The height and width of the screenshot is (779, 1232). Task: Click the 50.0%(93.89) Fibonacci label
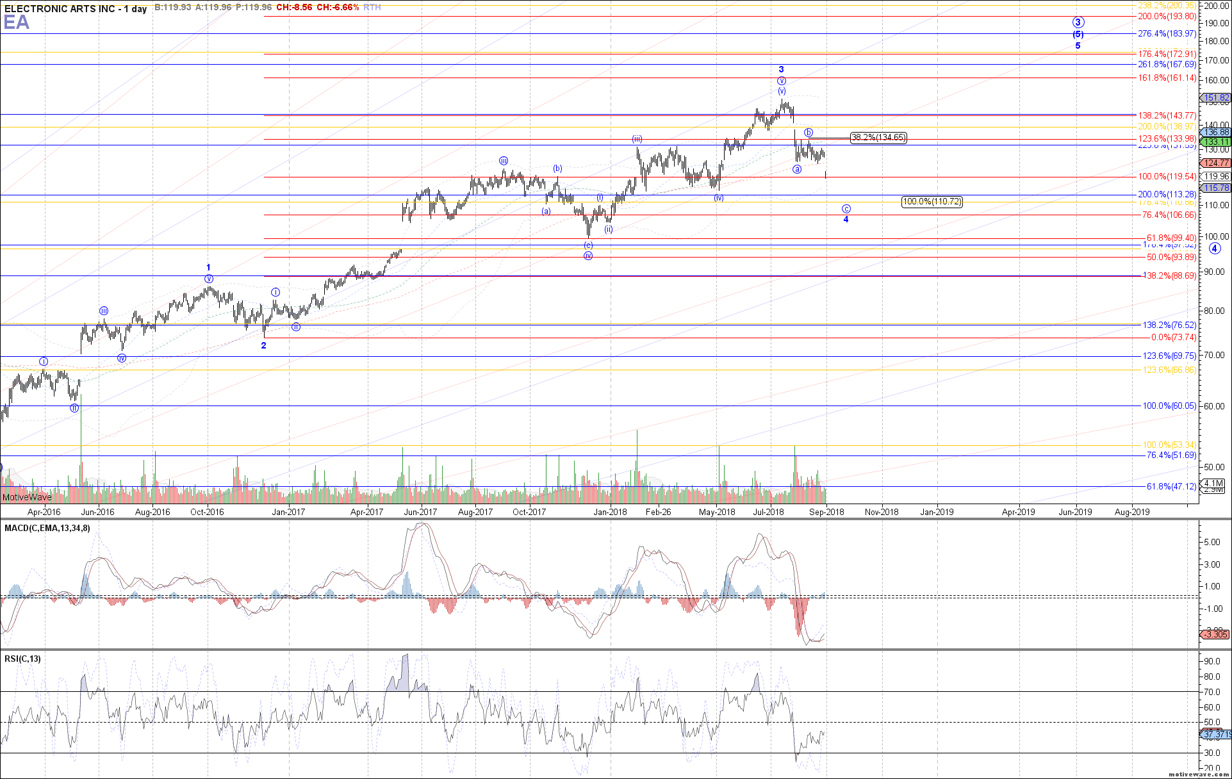coord(1171,257)
